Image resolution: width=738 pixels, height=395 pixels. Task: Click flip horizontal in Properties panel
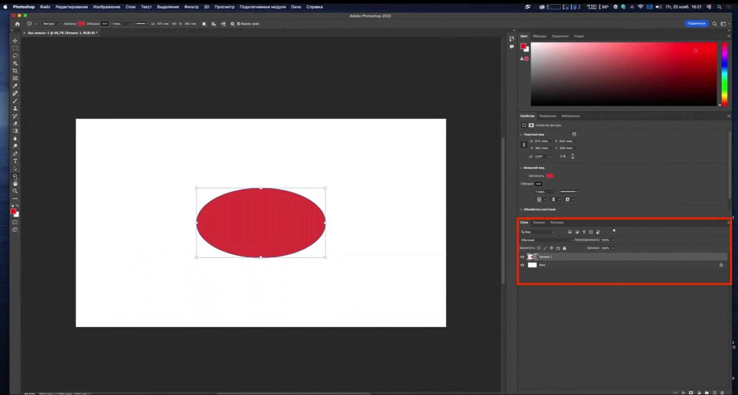563,156
